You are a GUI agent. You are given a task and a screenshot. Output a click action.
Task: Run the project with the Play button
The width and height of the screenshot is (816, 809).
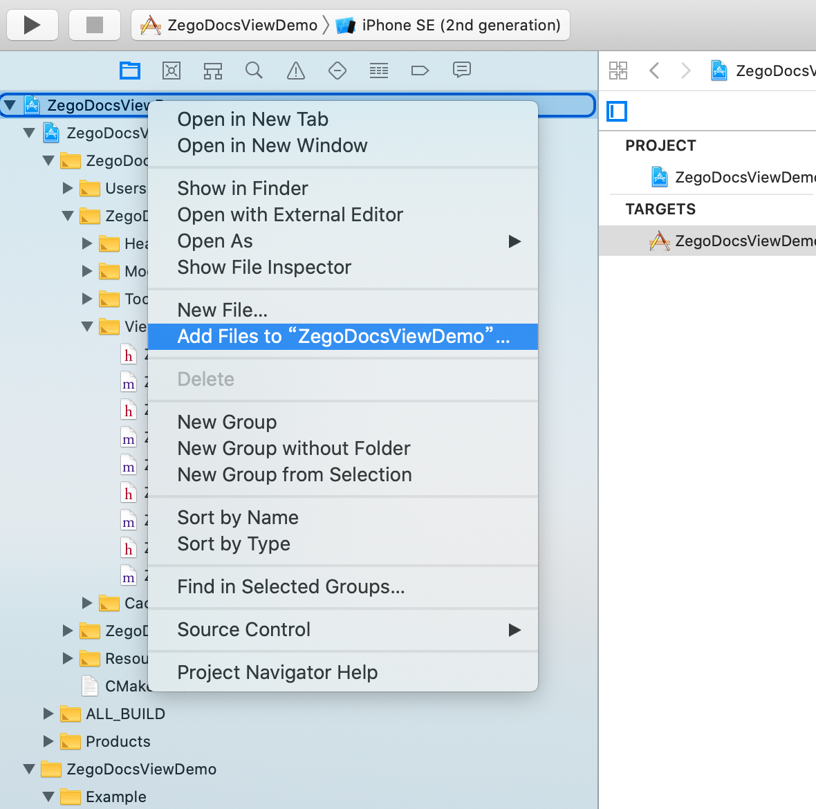33,24
